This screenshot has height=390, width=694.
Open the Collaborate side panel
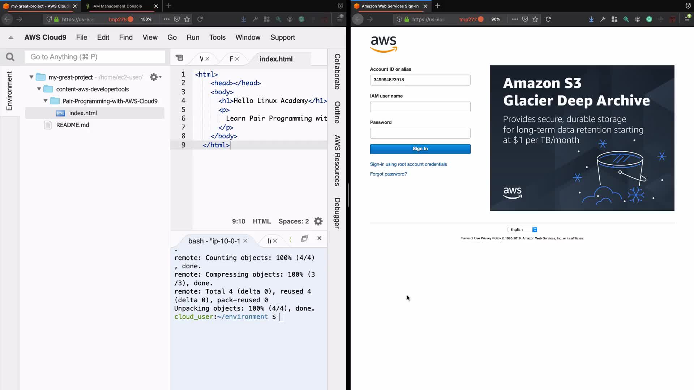pyautogui.click(x=337, y=71)
